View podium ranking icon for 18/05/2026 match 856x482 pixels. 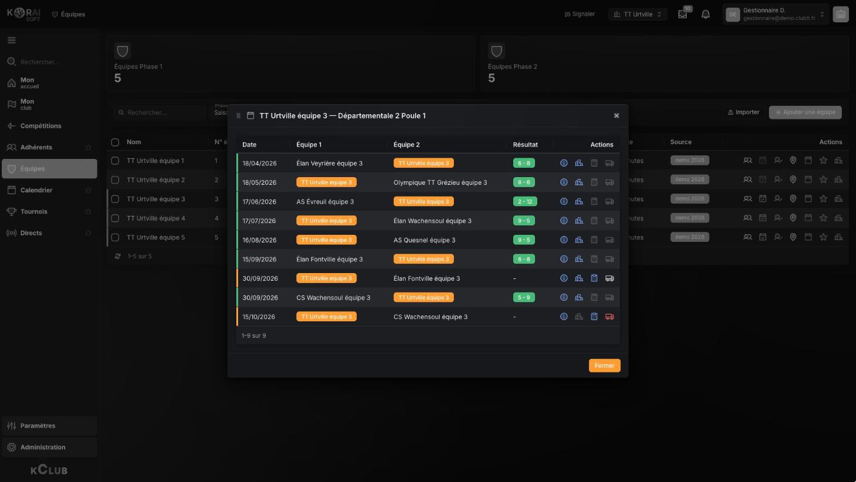[579, 182]
